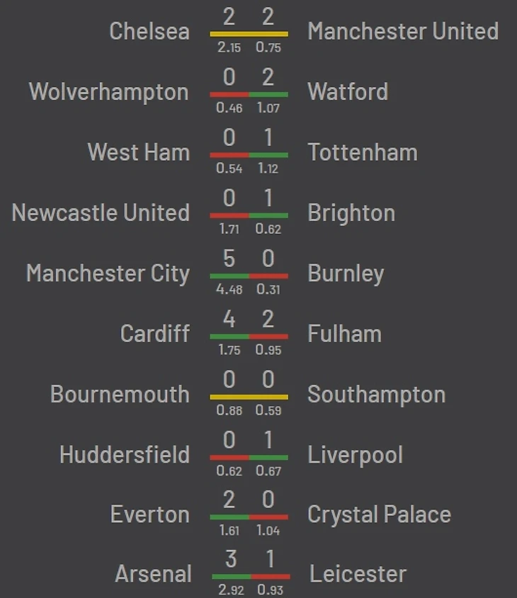Click the yellow draw bar for Bournemouth–Southampton
The image size is (517, 598).
(x=249, y=397)
